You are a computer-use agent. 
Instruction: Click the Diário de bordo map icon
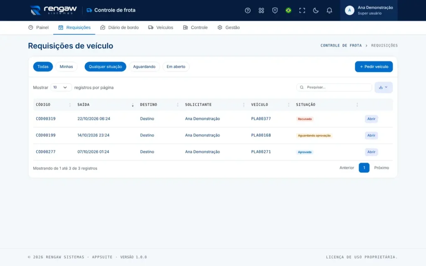click(x=102, y=27)
